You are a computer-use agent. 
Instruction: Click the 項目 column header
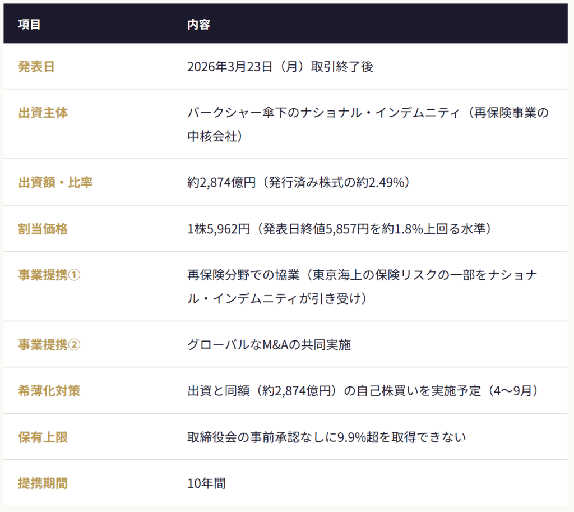29,25
